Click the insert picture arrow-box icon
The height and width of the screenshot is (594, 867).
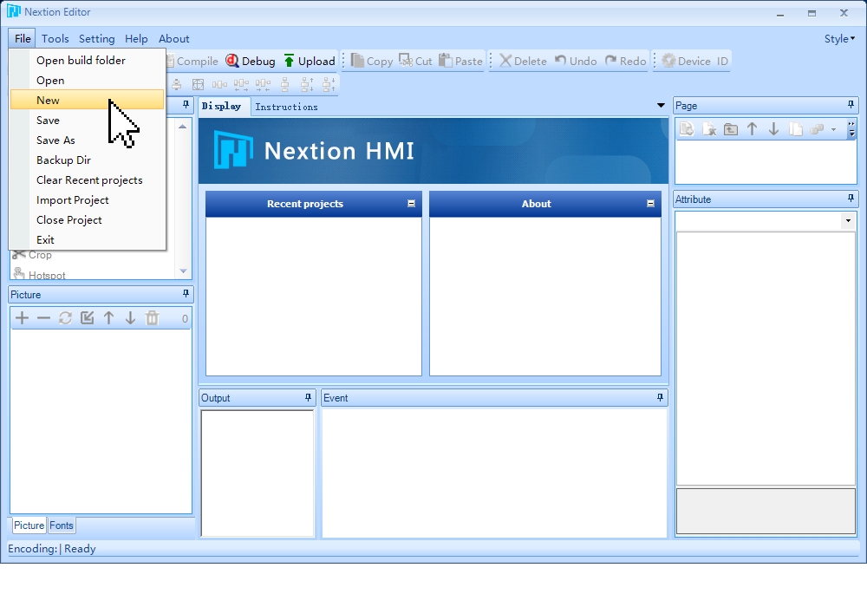tap(87, 318)
